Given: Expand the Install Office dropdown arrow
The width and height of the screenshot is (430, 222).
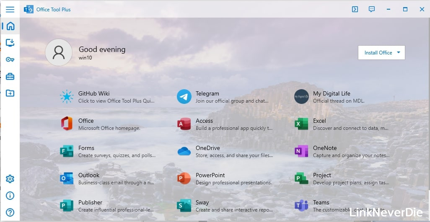Looking at the screenshot, I should pyautogui.click(x=399, y=53).
